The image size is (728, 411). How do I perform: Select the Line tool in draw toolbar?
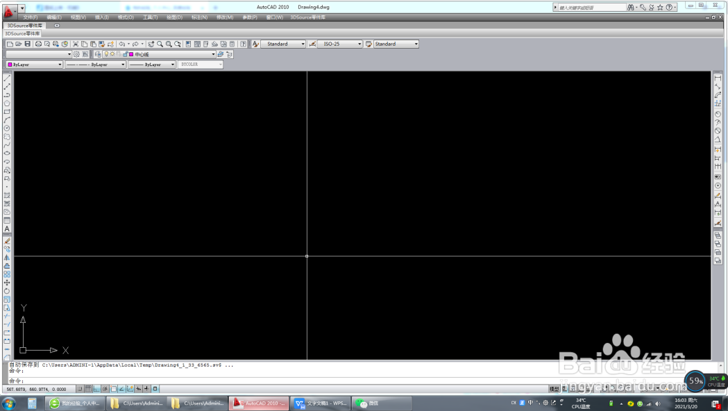(x=7, y=78)
